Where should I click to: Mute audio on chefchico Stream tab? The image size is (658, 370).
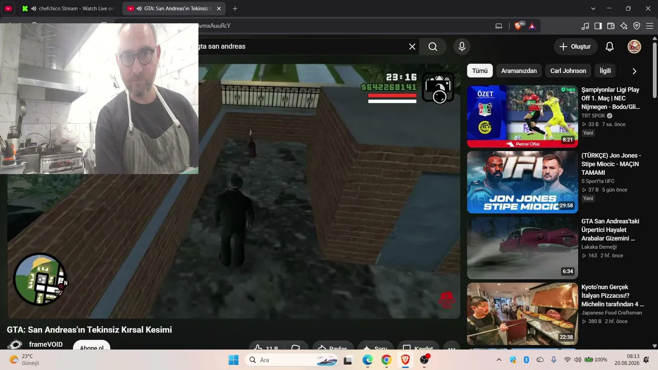(x=34, y=9)
